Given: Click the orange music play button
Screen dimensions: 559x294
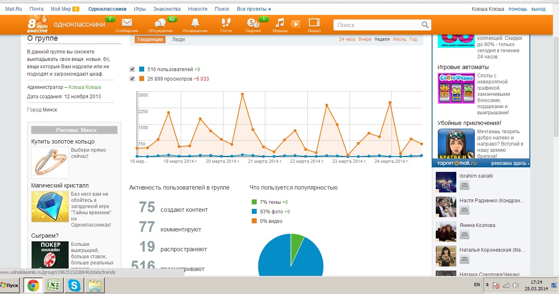Looking at the screenshot, I should [x=295, y=25].
